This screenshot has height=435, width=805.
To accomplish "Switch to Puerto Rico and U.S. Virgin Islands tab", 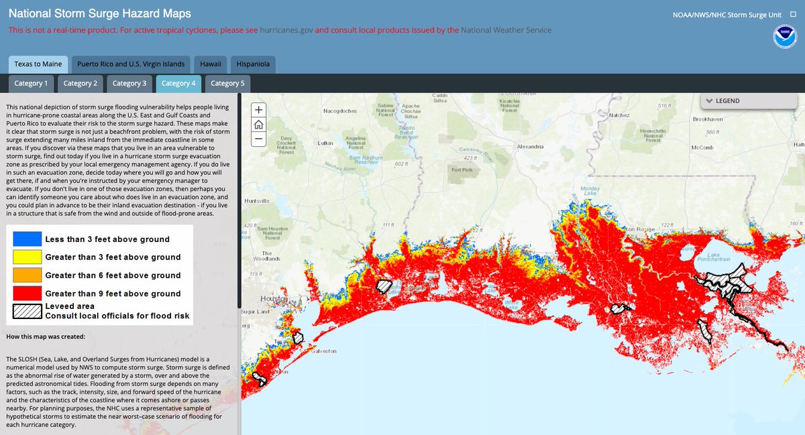I will coord(131,64).
